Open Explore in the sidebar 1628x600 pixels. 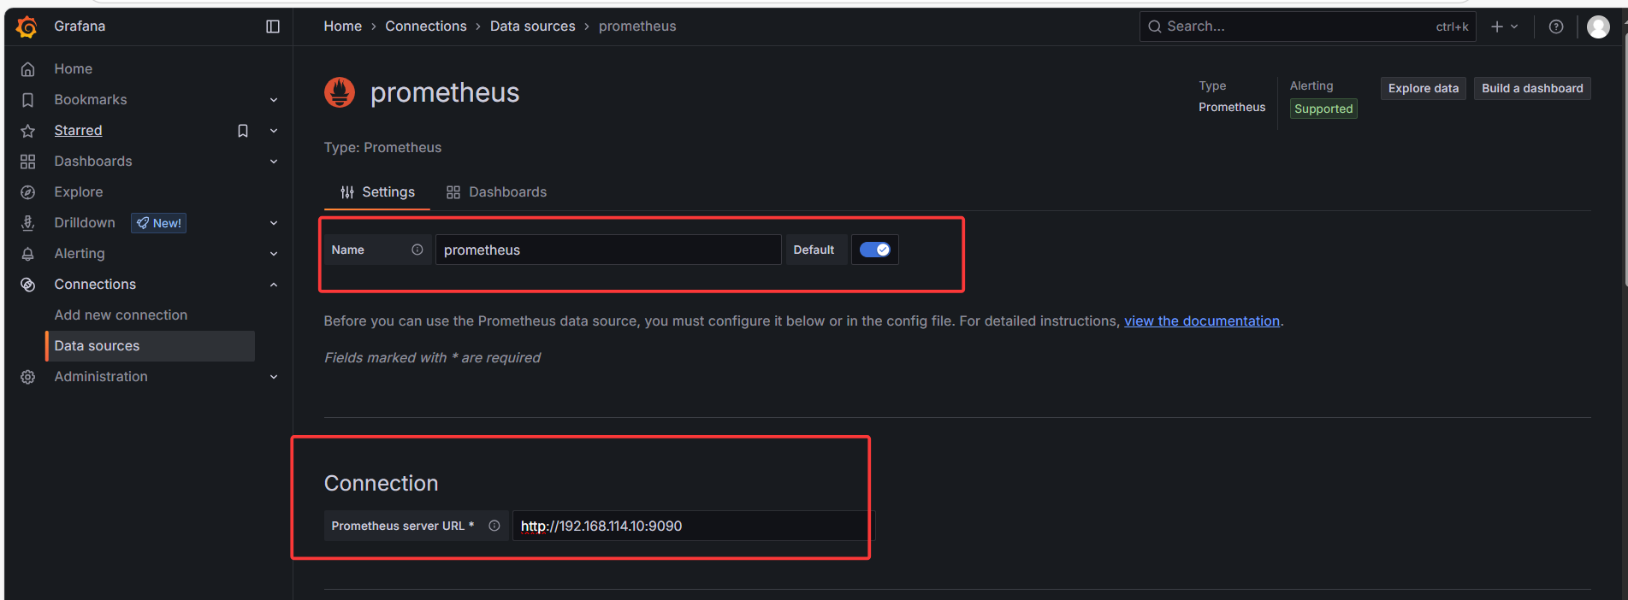pyautogui.click(x=79, y=191)
